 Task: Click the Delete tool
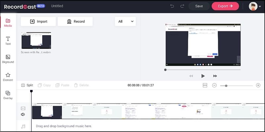[x=81, y=85]
